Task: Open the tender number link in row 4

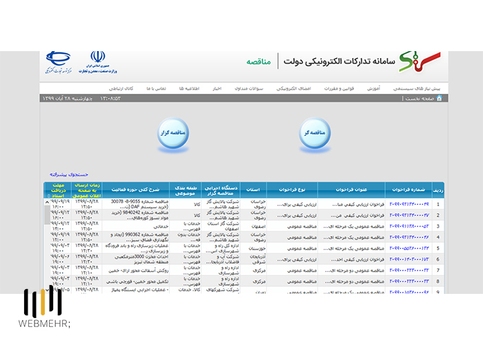Action: tap(409, 237)
